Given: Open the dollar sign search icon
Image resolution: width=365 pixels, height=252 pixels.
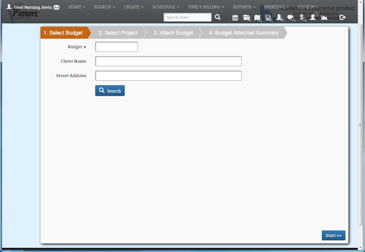Looking at the screenshot, I should tap(302, 18).
